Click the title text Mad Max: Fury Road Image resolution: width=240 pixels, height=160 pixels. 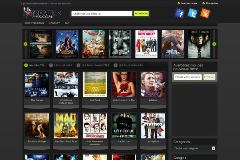tap(66, 142)
